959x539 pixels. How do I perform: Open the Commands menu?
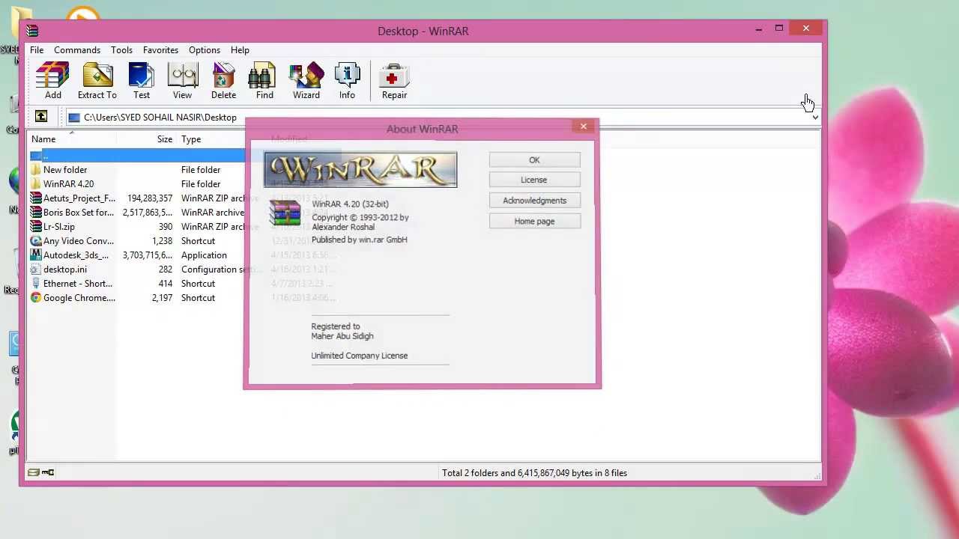tap(77, 50)
